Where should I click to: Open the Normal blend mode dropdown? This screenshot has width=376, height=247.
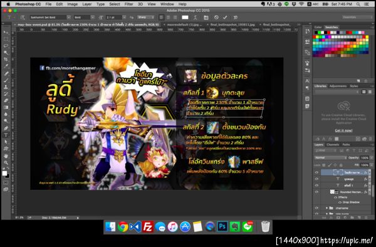(330, 157)
